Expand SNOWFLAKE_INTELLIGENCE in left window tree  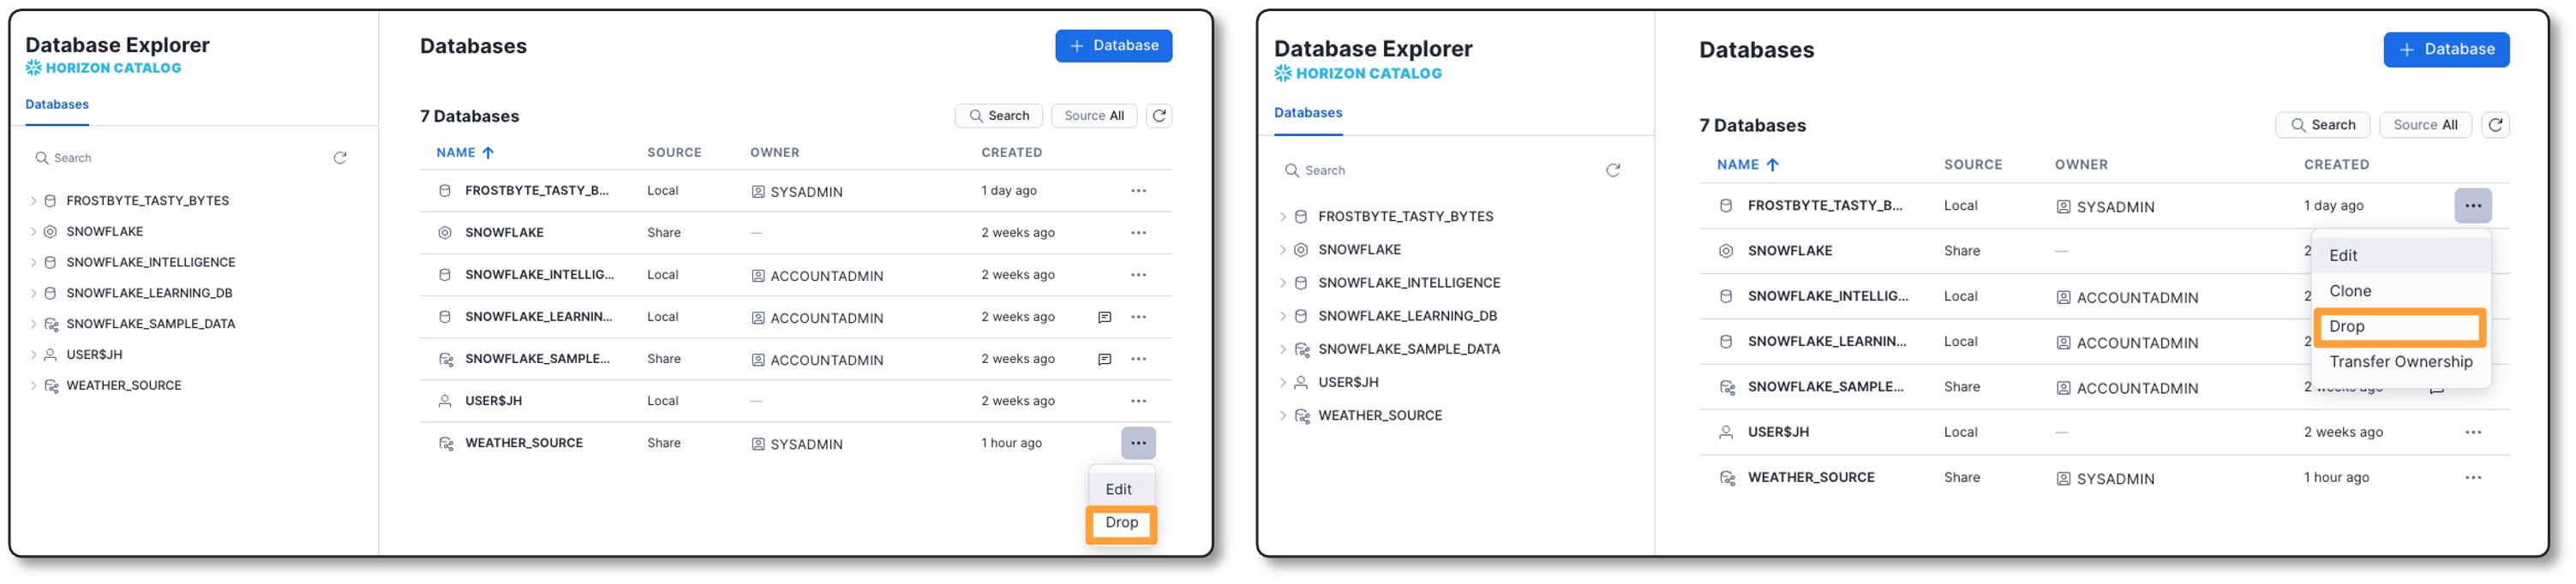click(x=33, y=263)
